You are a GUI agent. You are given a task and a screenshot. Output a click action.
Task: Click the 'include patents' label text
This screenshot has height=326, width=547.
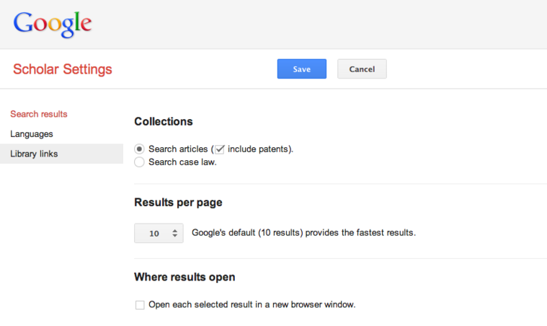coord(258,149)
